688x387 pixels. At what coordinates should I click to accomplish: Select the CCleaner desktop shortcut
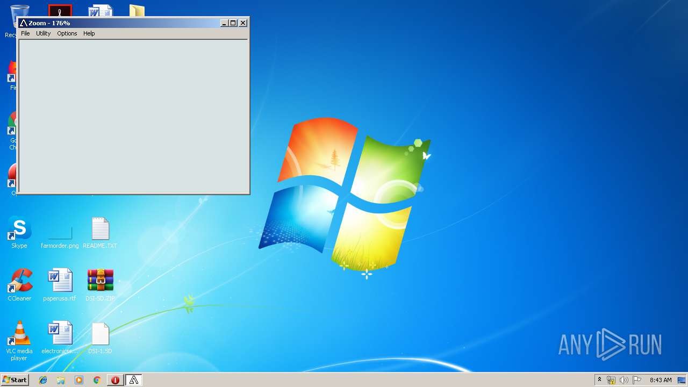click(x=19, y=285)
